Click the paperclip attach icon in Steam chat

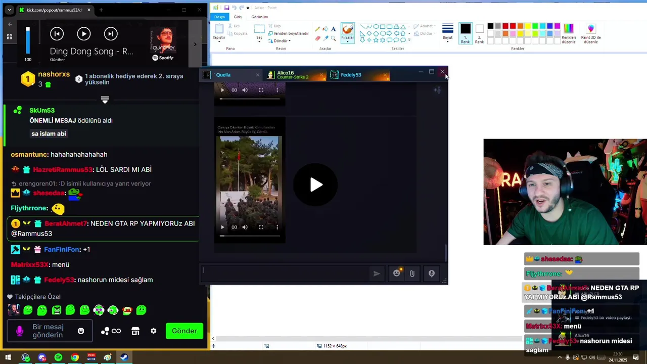tap(412, 274)
